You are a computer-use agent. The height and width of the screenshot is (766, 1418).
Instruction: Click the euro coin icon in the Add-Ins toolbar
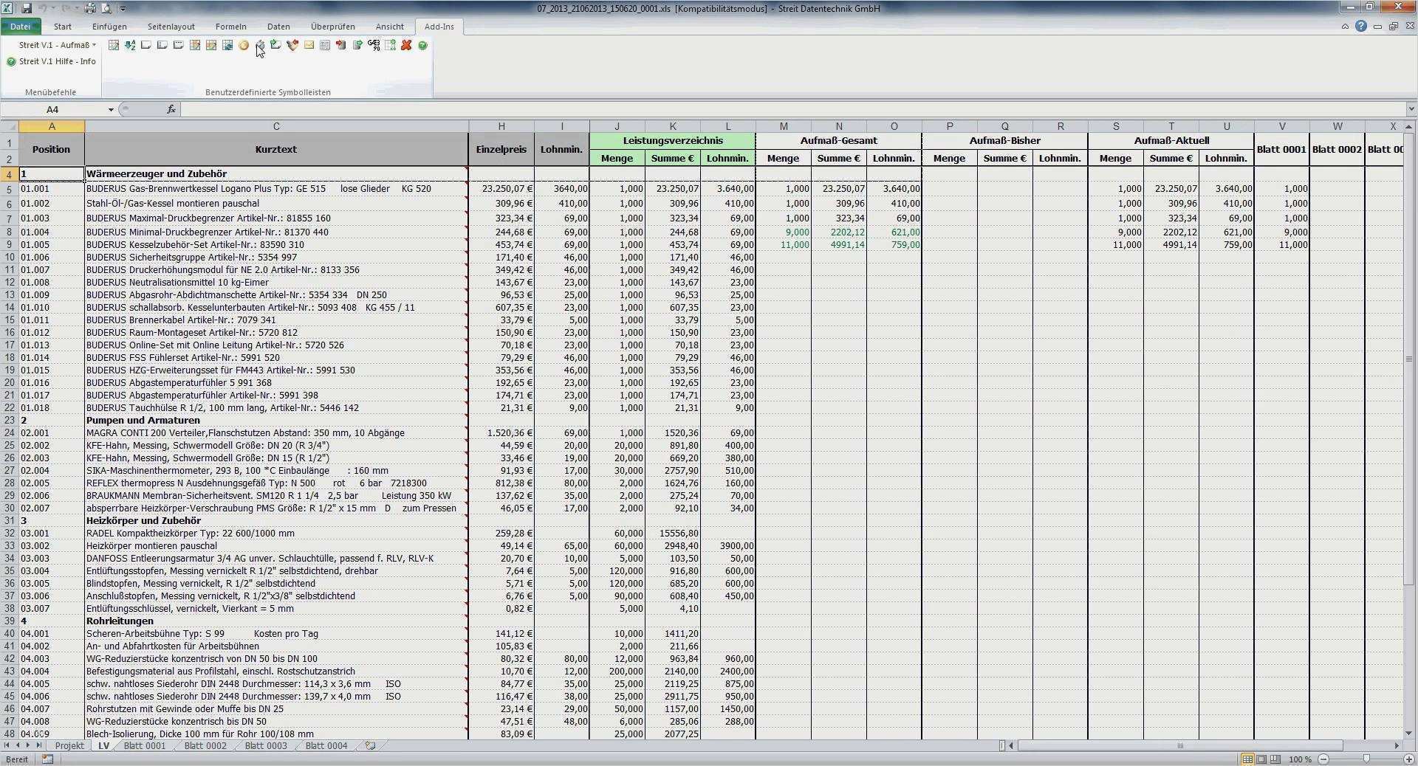tap(244, 46)
